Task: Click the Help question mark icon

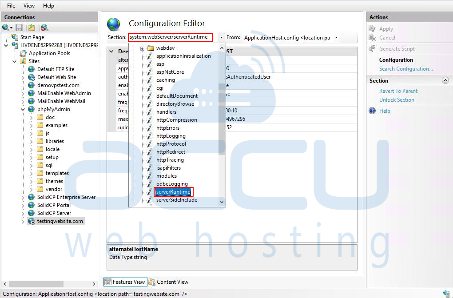Action: pyautogui.click(x=372, y=111)
